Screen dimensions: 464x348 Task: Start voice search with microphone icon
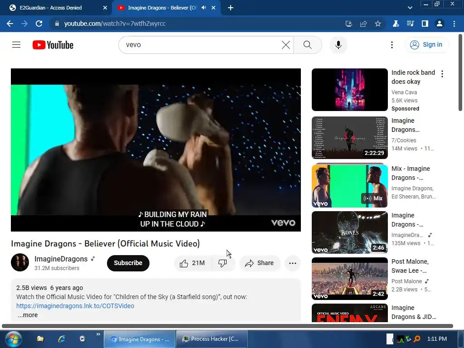(338, 45)
